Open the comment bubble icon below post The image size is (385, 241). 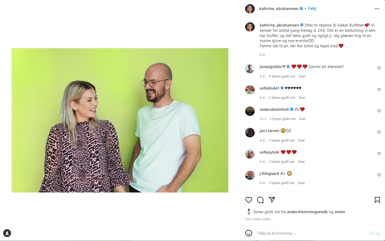click(260, 200)
